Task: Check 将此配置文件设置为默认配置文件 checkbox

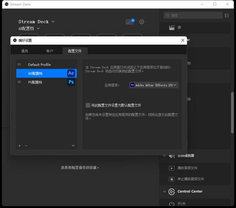Action: [x=88, y=105]
